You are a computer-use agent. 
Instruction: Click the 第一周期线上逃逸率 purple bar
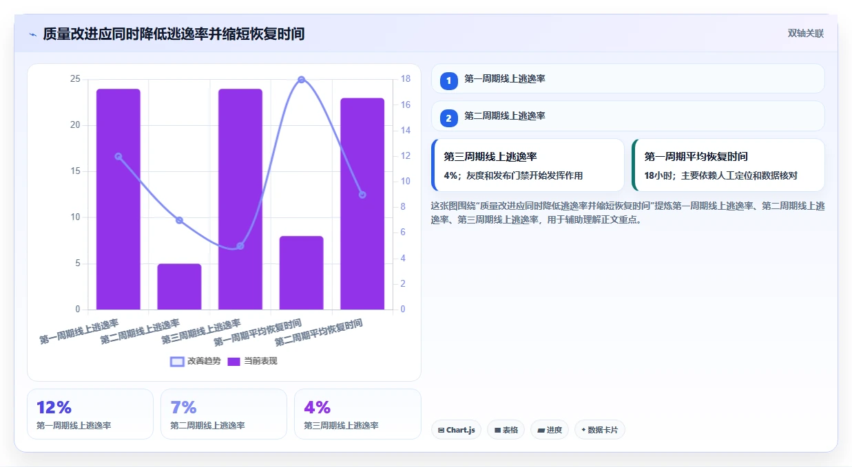(118, 199)
